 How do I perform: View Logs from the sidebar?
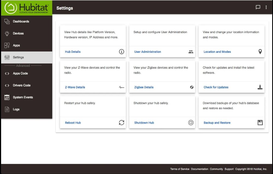[16, 109]
